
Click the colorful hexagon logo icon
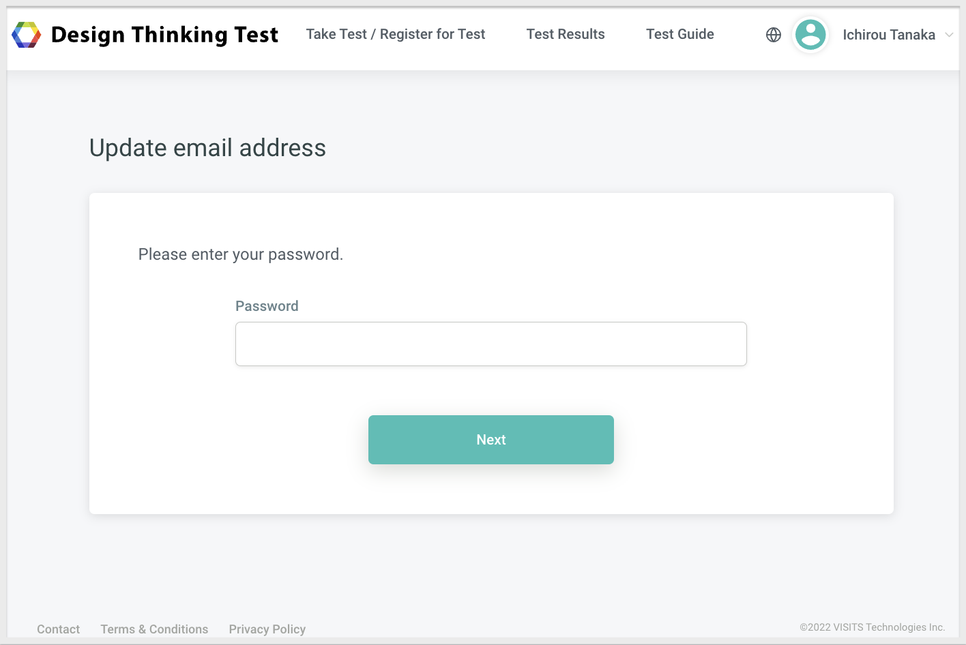coord(27,35)
